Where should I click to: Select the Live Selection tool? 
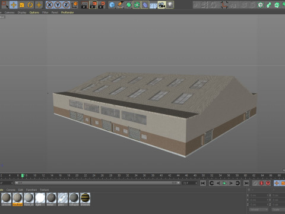(x=5, y=5)
